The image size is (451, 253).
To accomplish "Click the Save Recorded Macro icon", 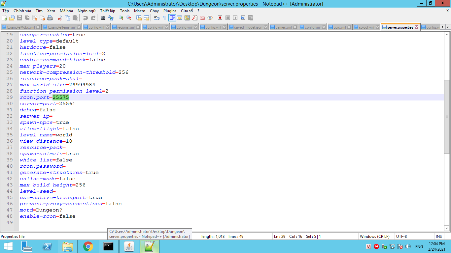I will click(x=251, y=18).
